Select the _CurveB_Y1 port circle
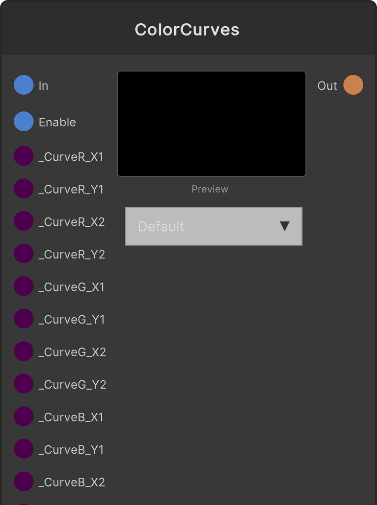 [24, 449]
